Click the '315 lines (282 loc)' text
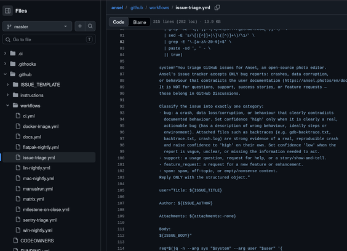 point(175,22)
